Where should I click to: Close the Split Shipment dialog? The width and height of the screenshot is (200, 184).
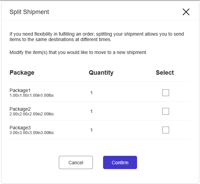186,12
